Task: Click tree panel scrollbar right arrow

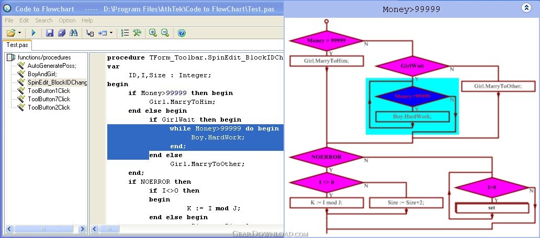Action: pos(82,229)
